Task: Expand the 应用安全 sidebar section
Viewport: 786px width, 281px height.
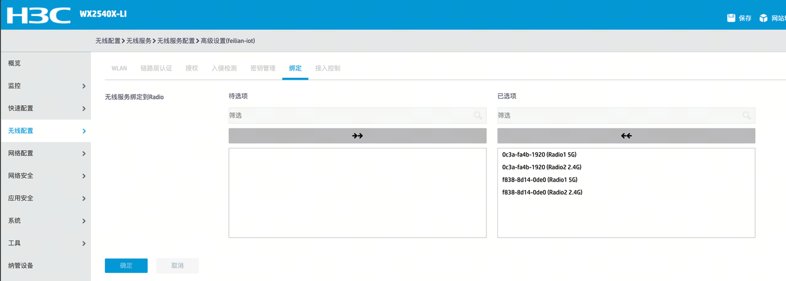Action: coord(45,198)
